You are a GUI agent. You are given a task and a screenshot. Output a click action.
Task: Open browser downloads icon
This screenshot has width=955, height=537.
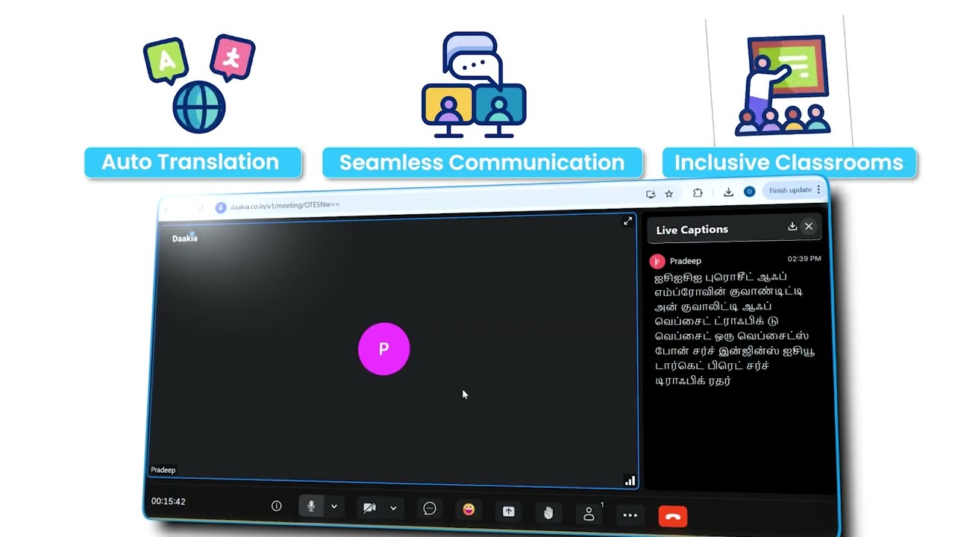tap(728, 192)
